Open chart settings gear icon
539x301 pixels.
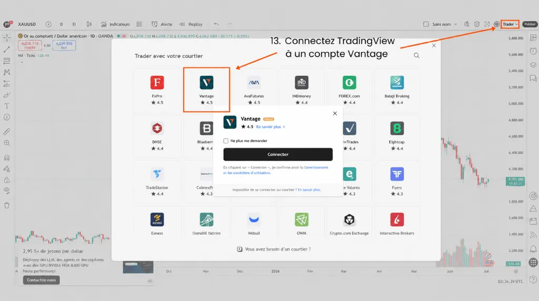pyautogui.click(x=477, y=24)
